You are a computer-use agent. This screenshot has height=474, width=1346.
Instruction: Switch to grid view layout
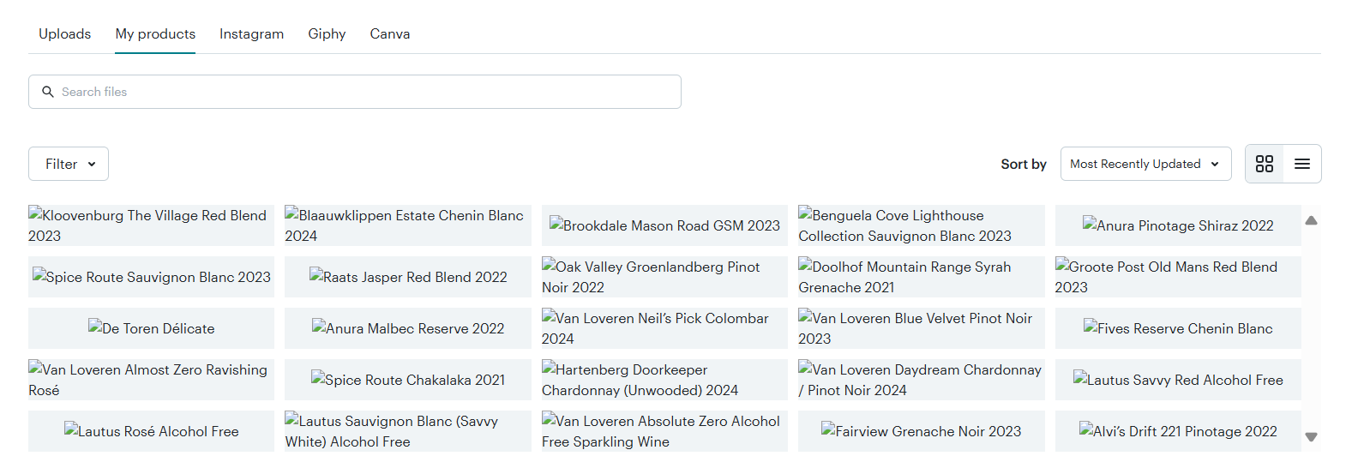(x=1264, y=164)
